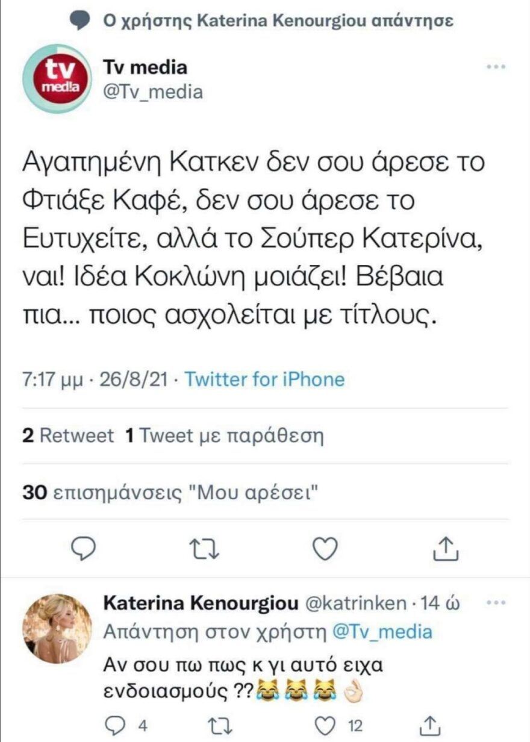Viewport: 530px width, 742px height.
Task: Open the reply dialog for Tv media's tweet
Action: [x=84, y=549]
